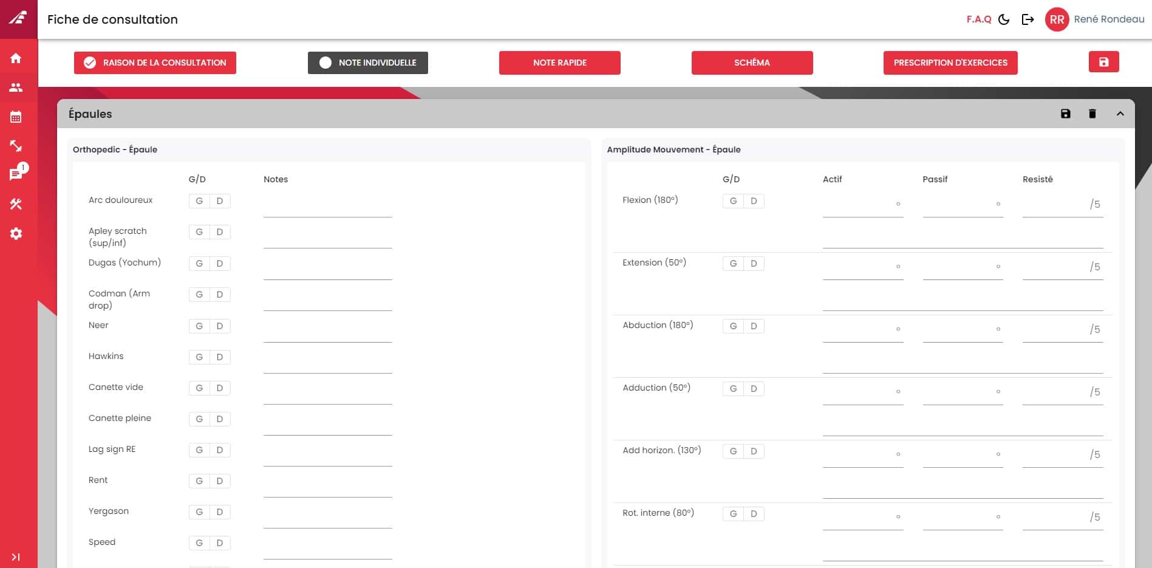Image resolution: width=1152 pixels, height=568 pixels.
Task: Select G for Canette pleine
Action: coord(199,419)
